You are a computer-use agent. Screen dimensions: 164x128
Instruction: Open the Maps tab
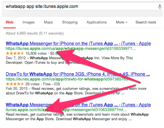(x=48, y=22)
